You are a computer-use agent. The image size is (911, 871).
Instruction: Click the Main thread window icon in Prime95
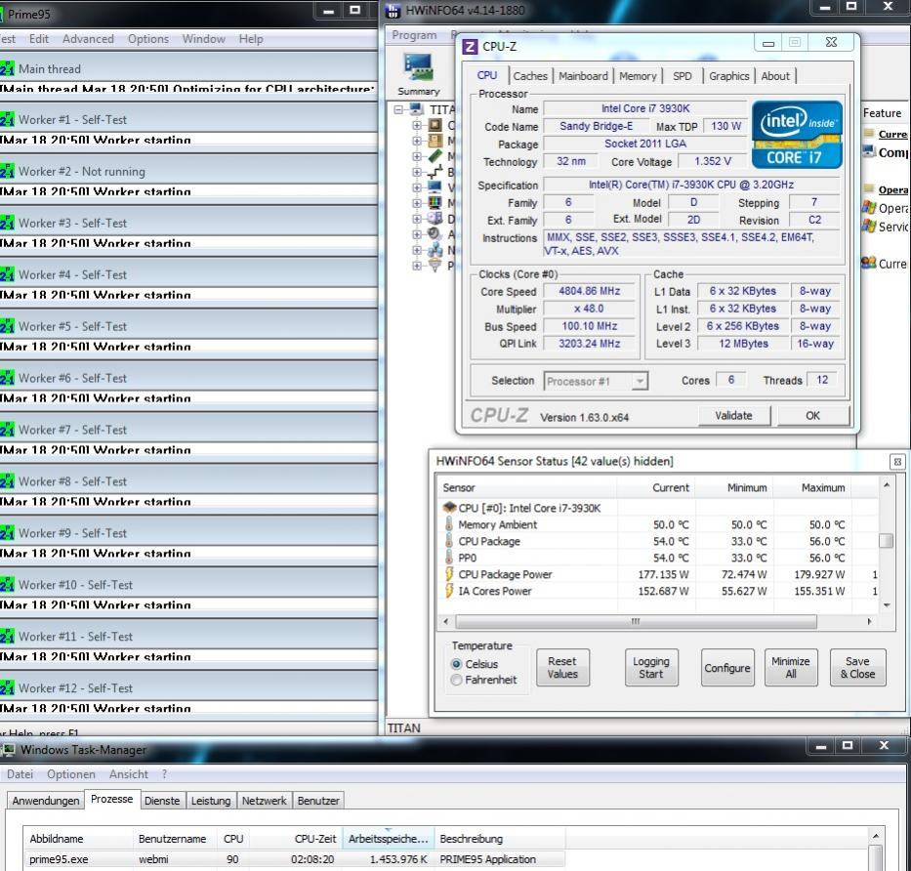click(x=7, y=69)
